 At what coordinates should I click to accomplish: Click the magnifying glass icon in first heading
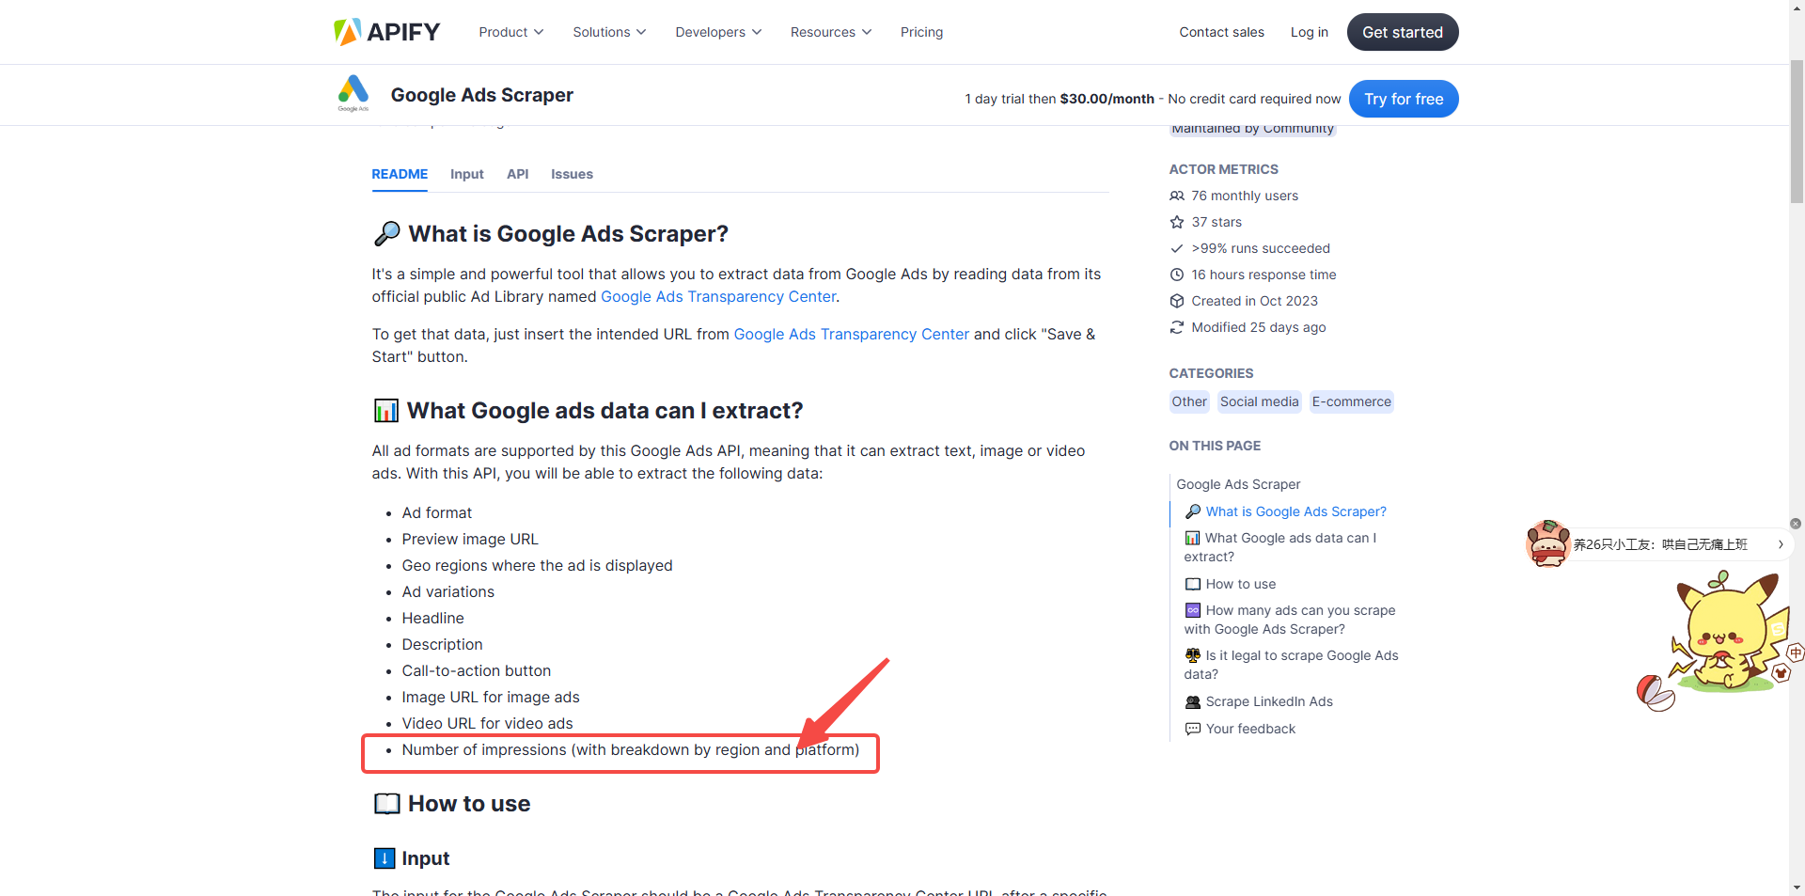(386, 233)
